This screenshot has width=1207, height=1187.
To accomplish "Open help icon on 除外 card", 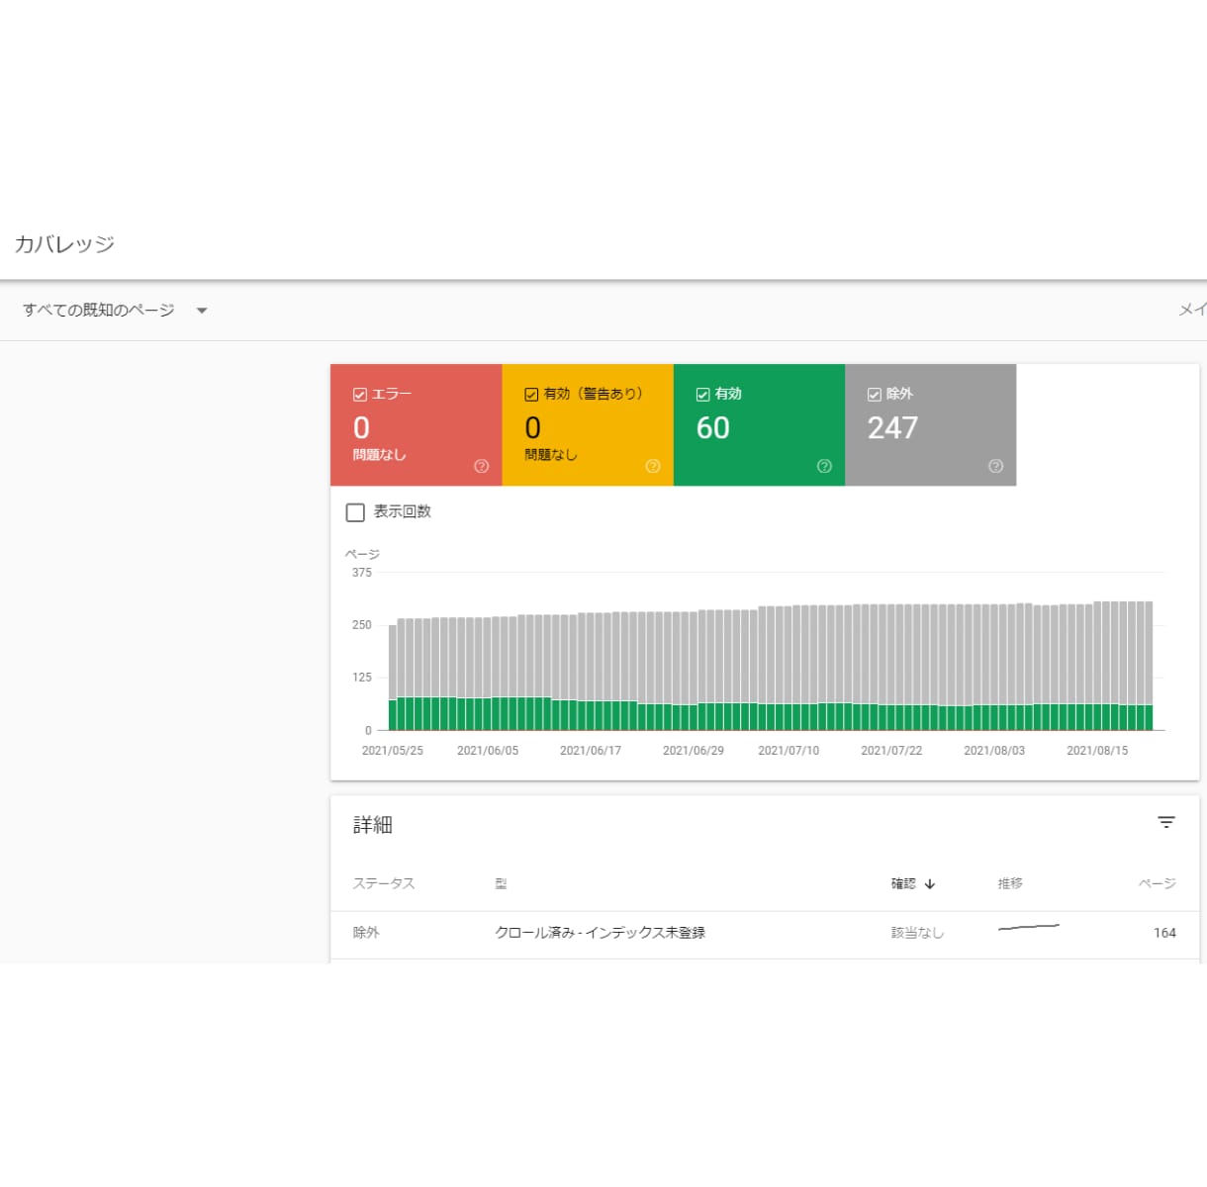I will coord(995,466).
